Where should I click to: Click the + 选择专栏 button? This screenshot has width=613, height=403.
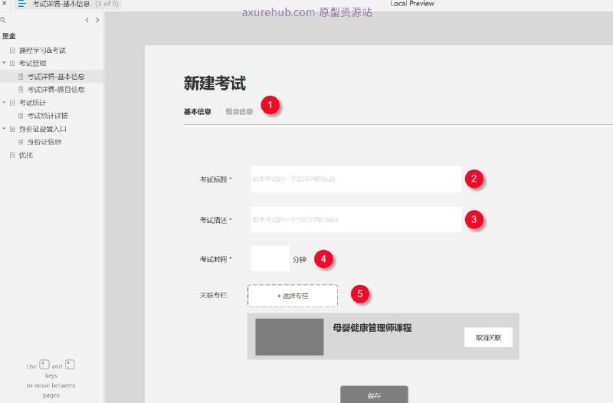[293, 296]
